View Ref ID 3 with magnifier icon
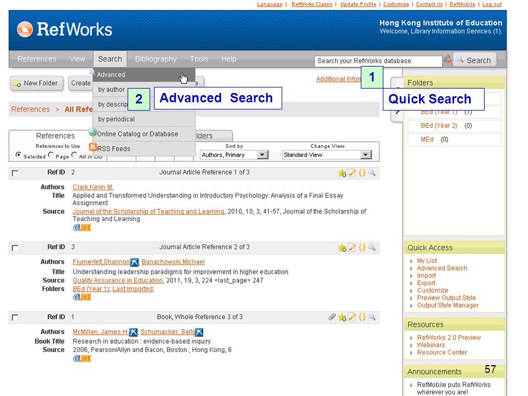Image resolution: width=528 pixels, height=396 pixels. [x=372, y=248]
